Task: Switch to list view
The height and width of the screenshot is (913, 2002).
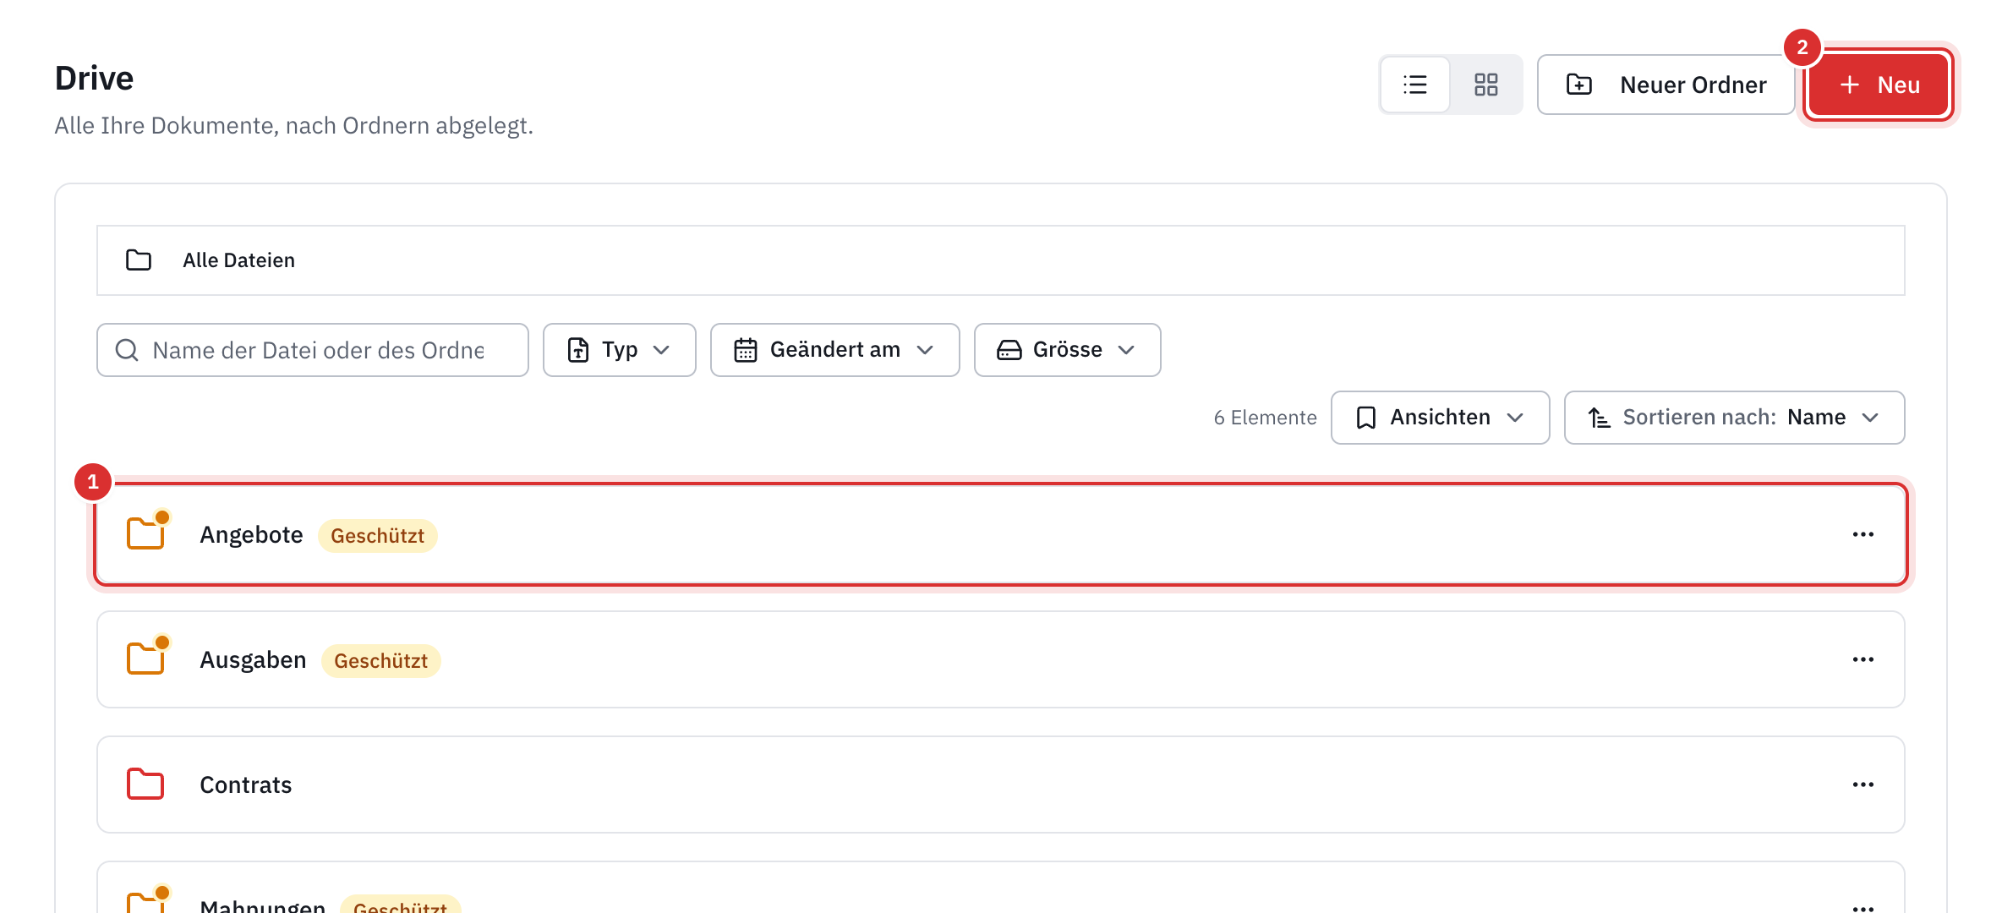Action: point(1415,85)
